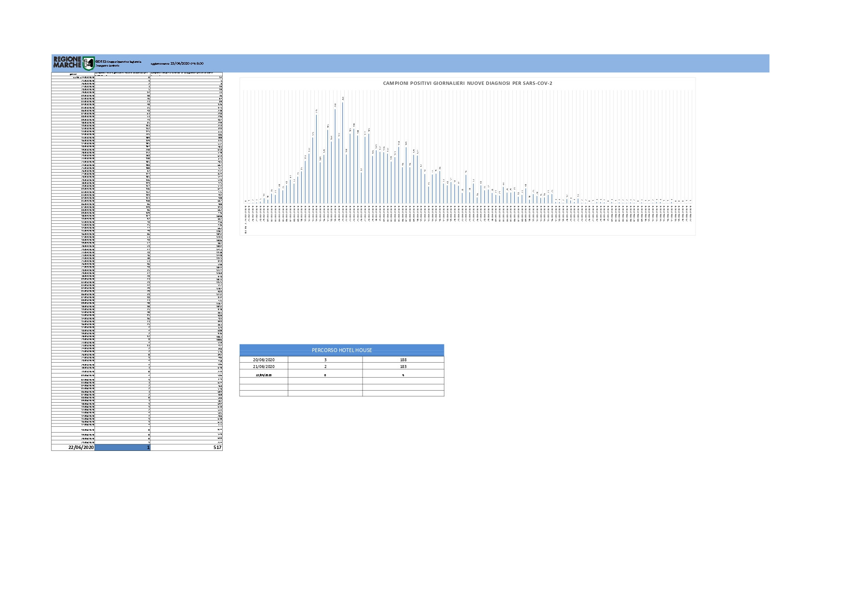Select the bold "22/06/2020" last row of the daily table
This screenshot has height=598, width=846.
tap(81, 448)
